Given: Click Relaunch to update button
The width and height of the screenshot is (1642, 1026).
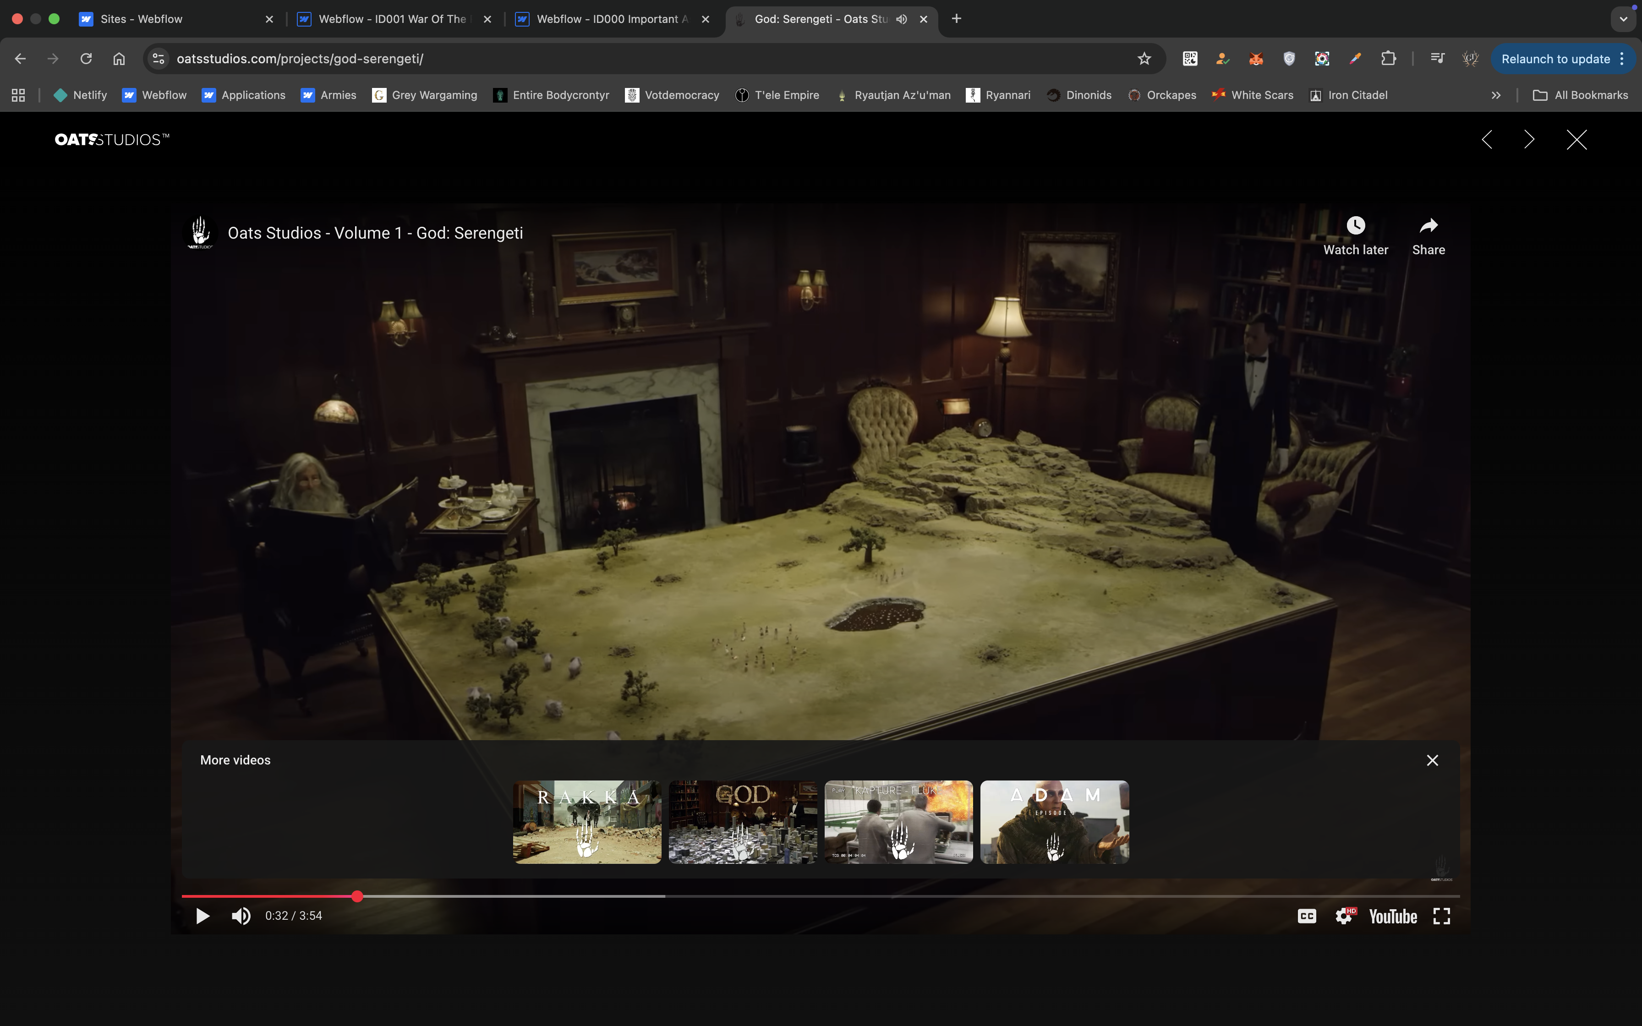Looking at the screenshot, I should (1555, 59).
